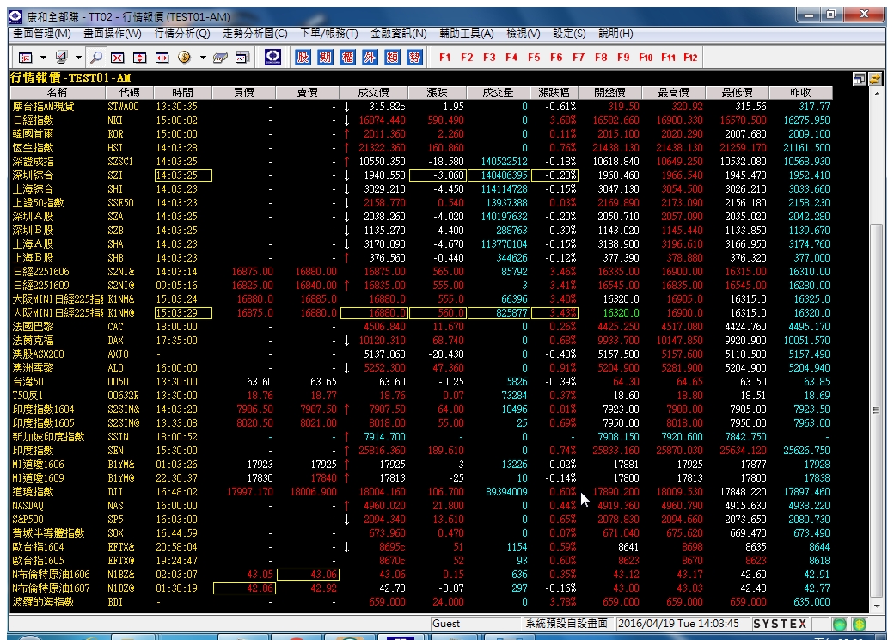Click the orange panel icon at quote panel corner
Image resolution: width=894 pixels, height=640 pixels.
coord(876,79)
